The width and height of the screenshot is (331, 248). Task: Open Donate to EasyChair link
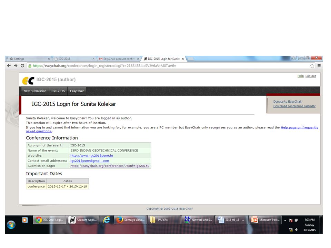click(288, 101)
